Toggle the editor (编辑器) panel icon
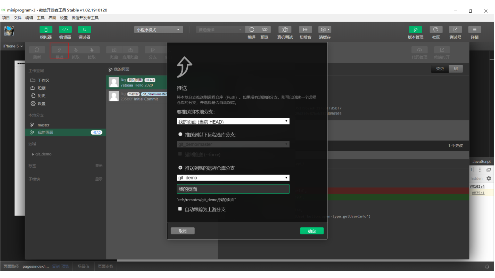Screen dimensions: 495x278 [x=65, y=30]
